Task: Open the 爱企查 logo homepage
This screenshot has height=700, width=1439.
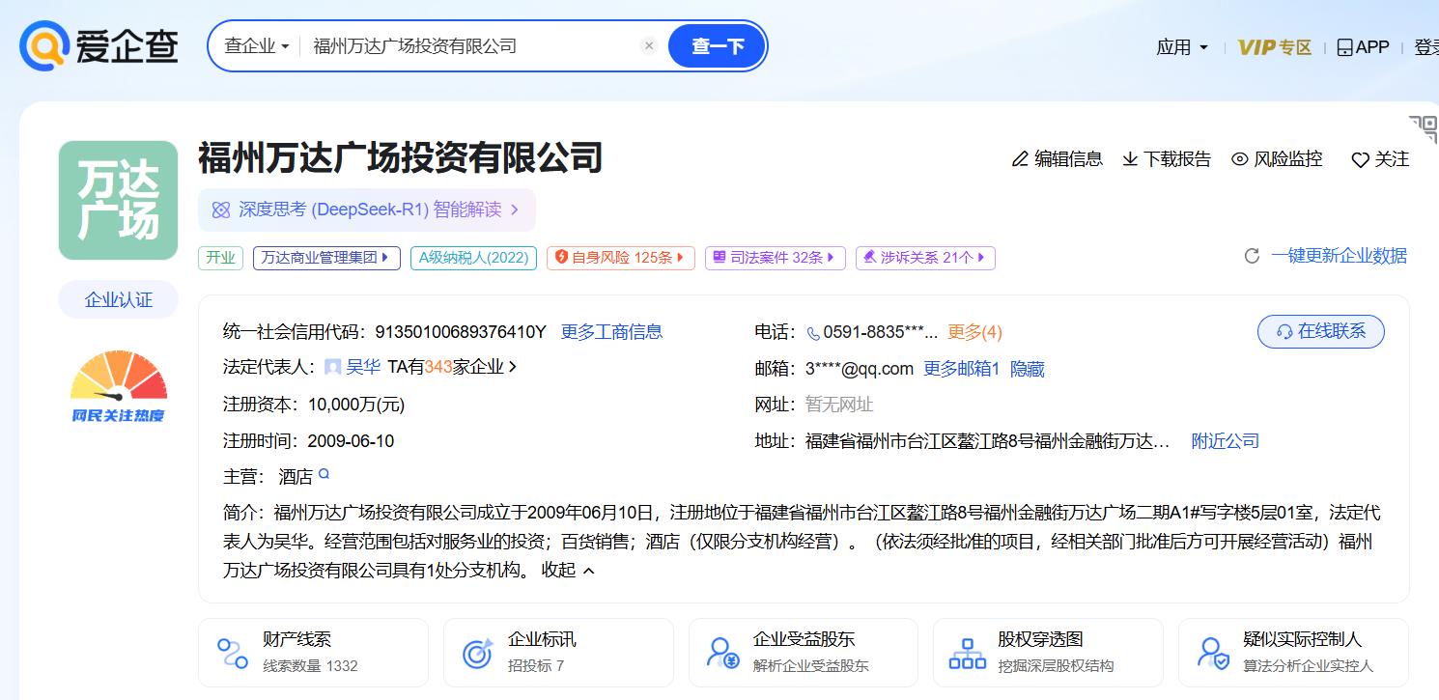Action: 99,45
